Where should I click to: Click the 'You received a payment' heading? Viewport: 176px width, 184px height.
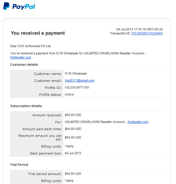(x=38, y=33)
